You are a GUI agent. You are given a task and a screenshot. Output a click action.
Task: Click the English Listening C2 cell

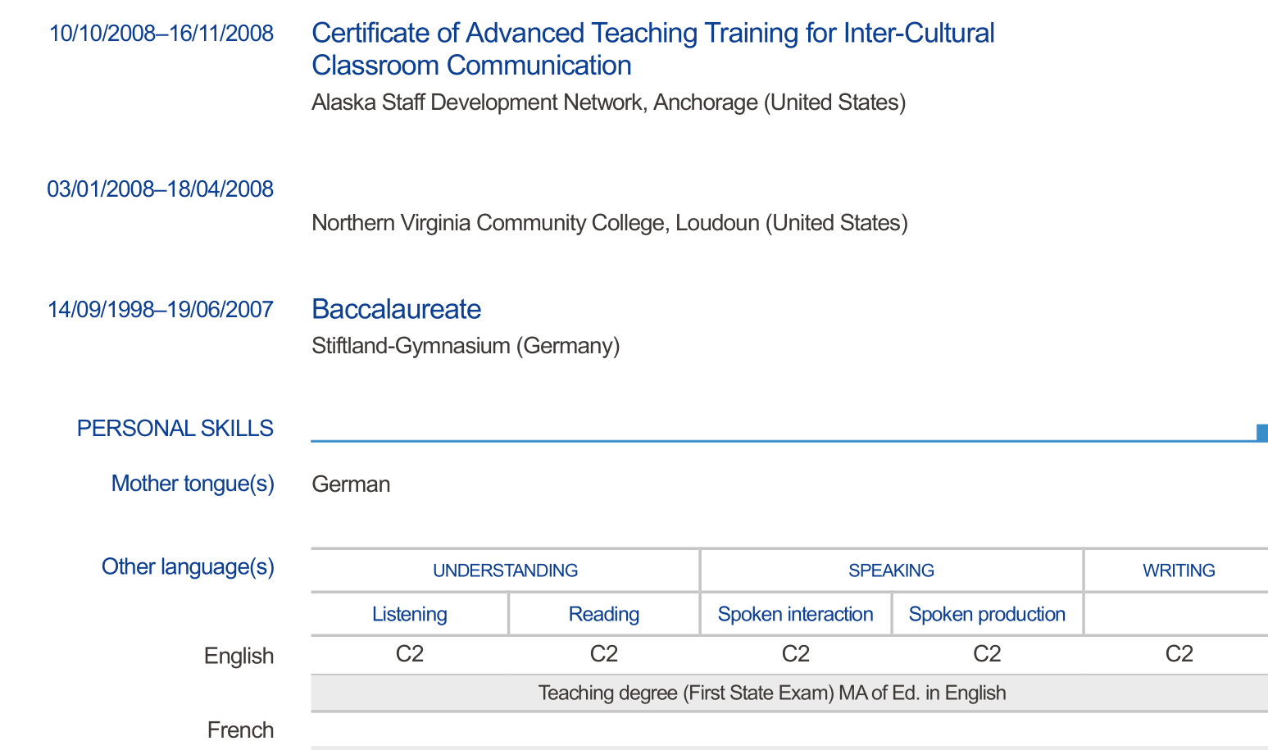pos(410,654)
